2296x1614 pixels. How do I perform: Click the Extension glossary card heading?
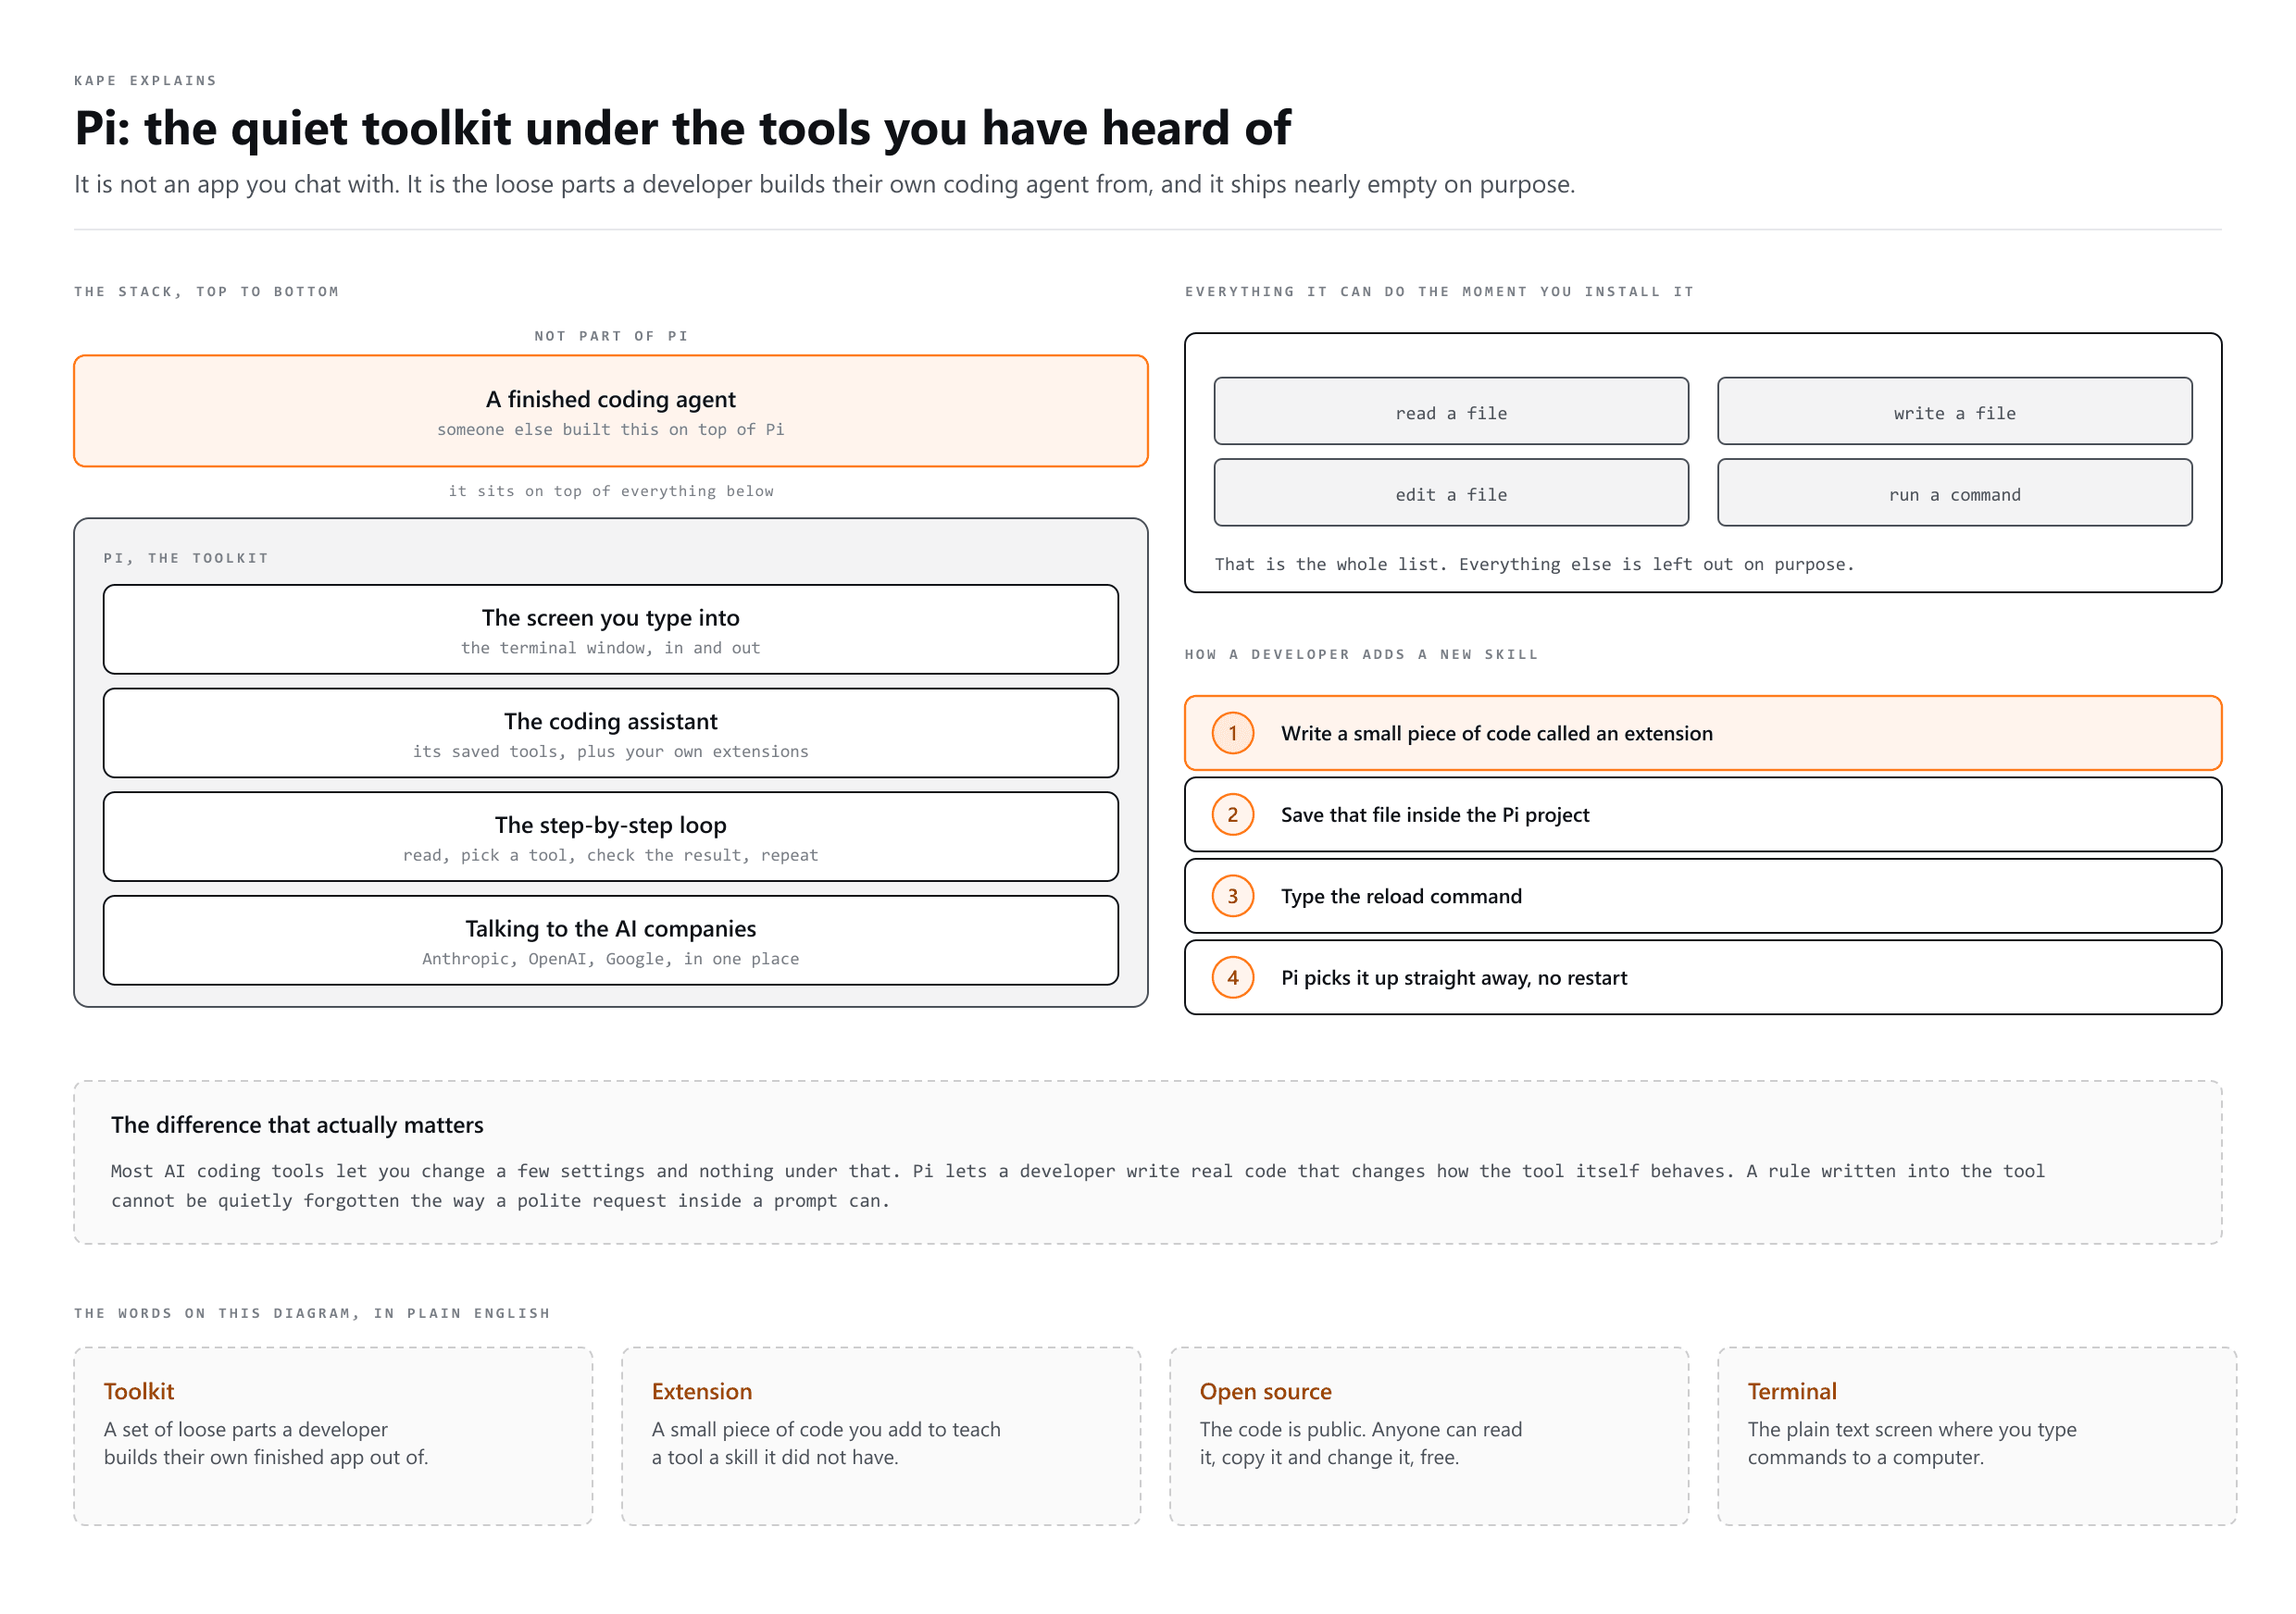702,1391
